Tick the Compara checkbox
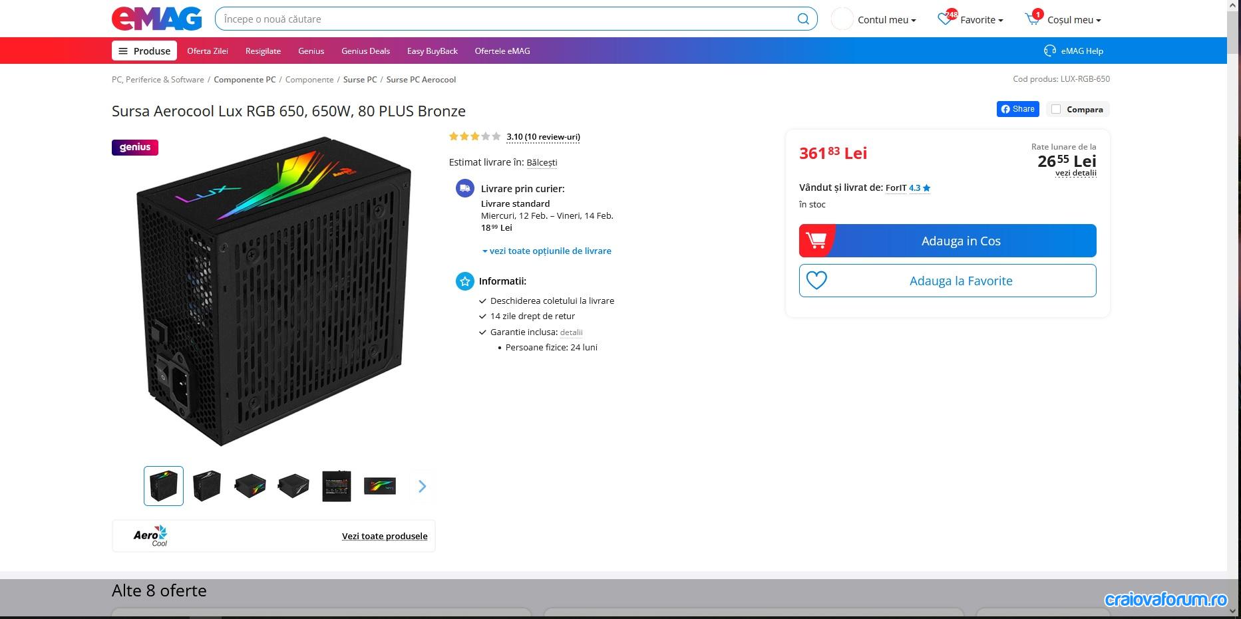Screen dimensions: 1241x619 (1056, 109)
